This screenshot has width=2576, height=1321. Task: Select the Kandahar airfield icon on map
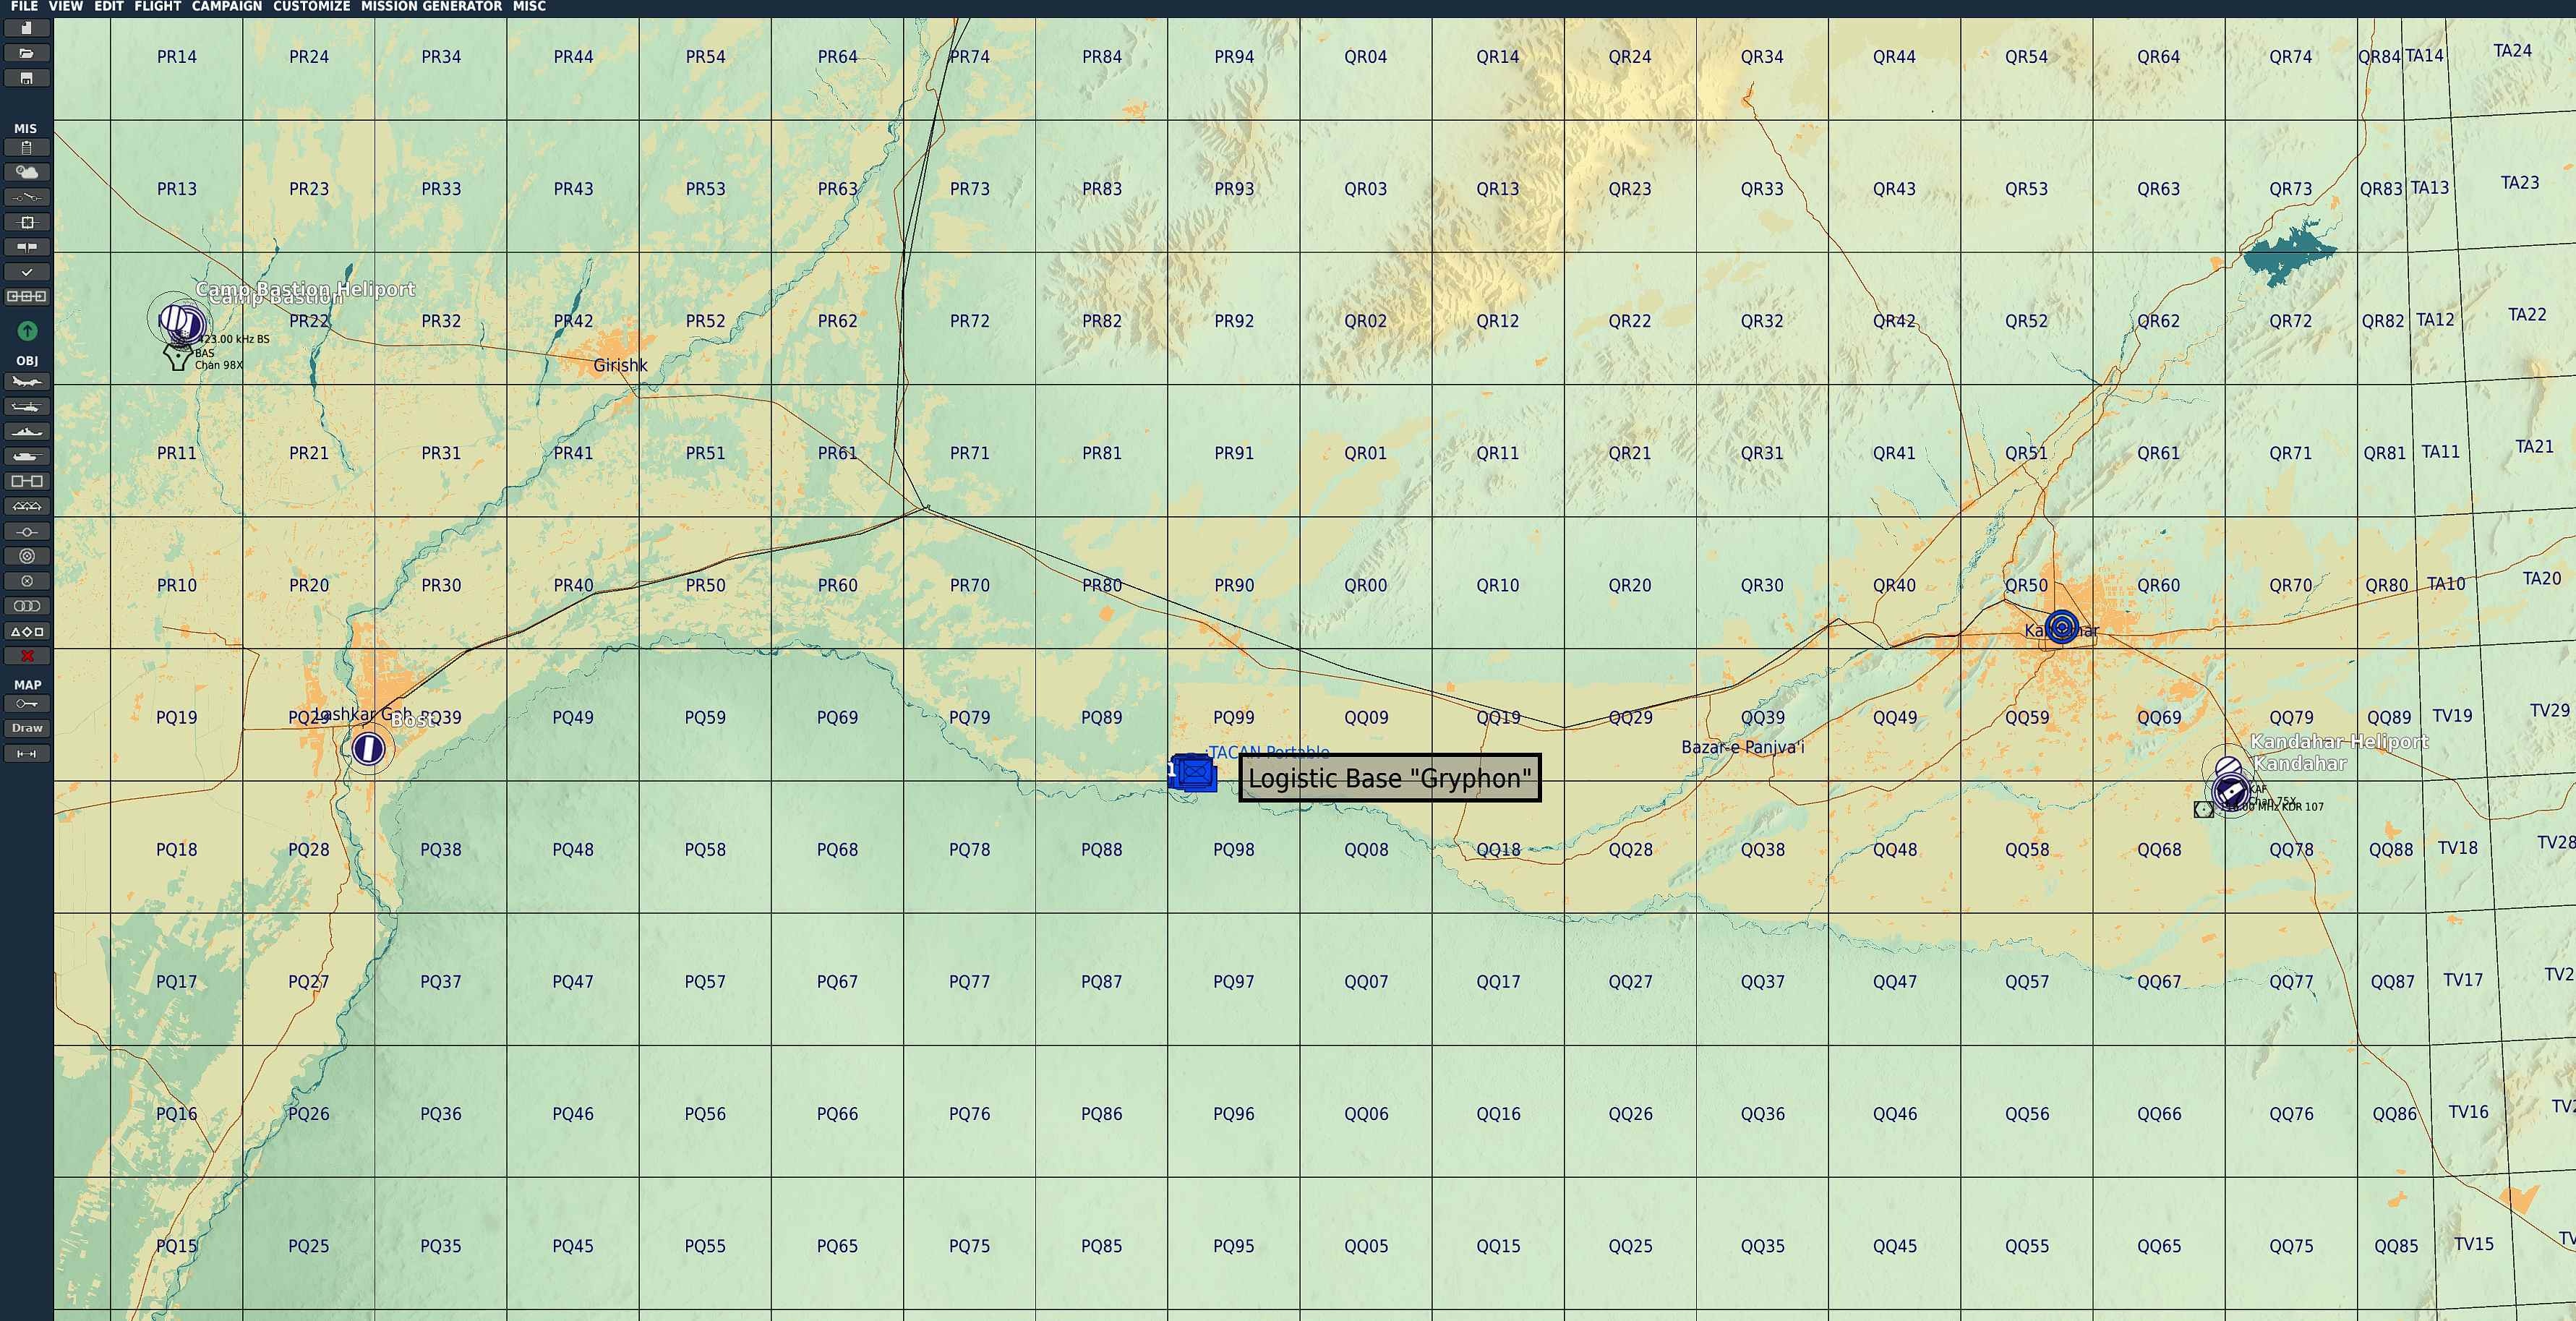[2230, 793]
